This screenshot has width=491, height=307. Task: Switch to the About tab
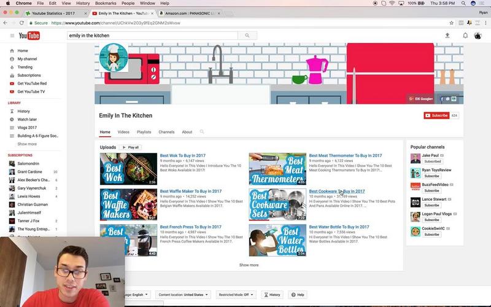(187, 132)
